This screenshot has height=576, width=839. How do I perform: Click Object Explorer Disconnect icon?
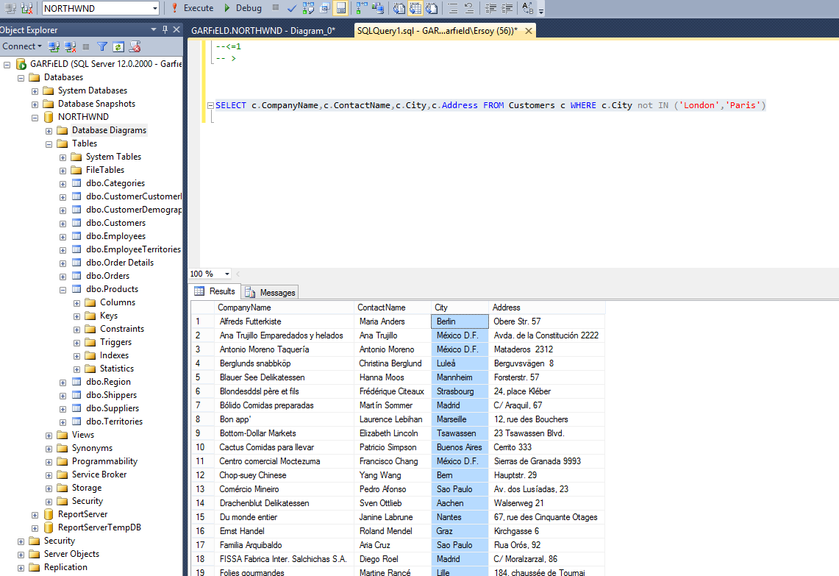(70, 46)
